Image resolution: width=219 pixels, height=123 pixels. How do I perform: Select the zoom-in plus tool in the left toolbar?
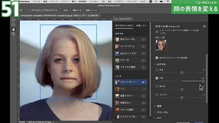pos(13,20)
